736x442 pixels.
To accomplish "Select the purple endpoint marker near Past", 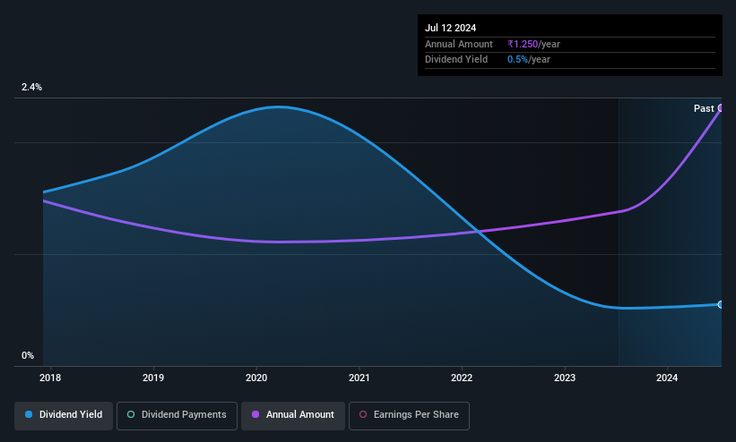I will click(721, 108).
